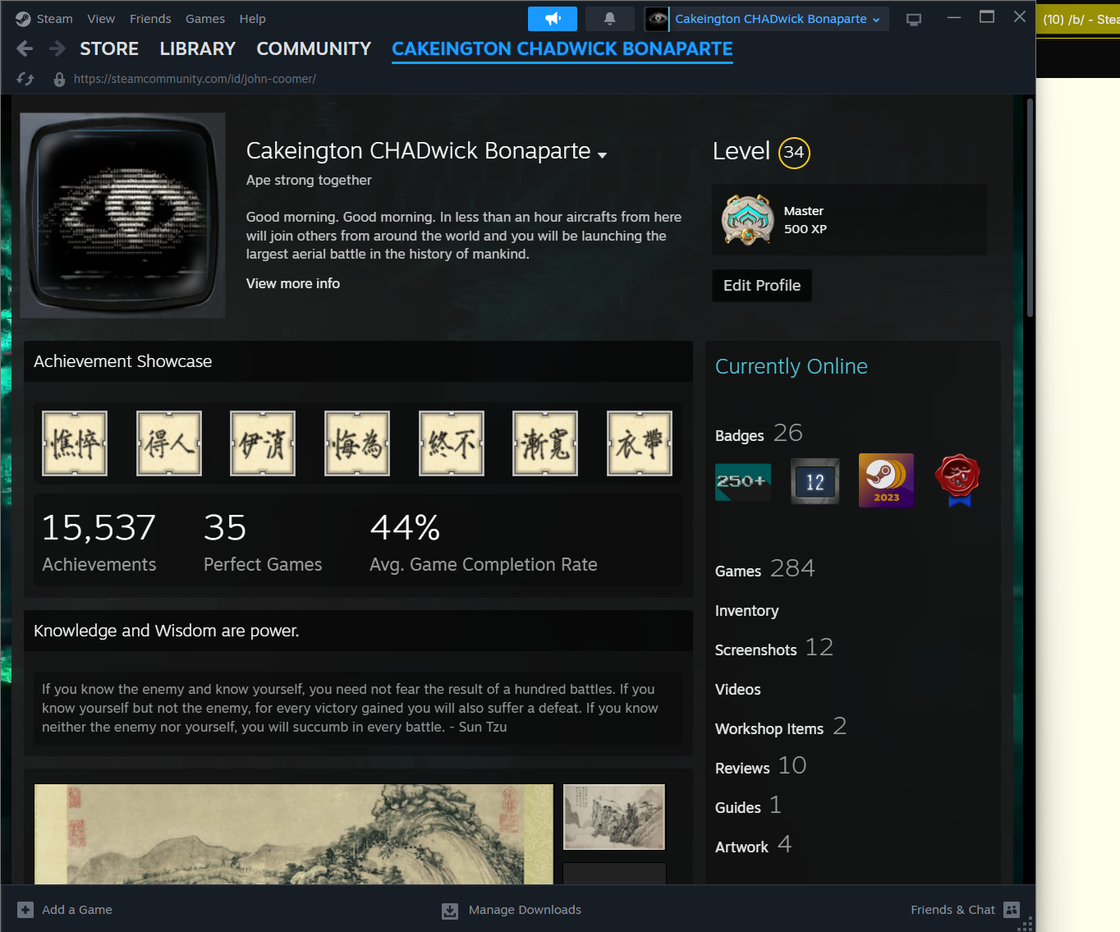Click the Steam logo menu icon
The width and height of the screenshot is (1120, 932).
(23, 19)
